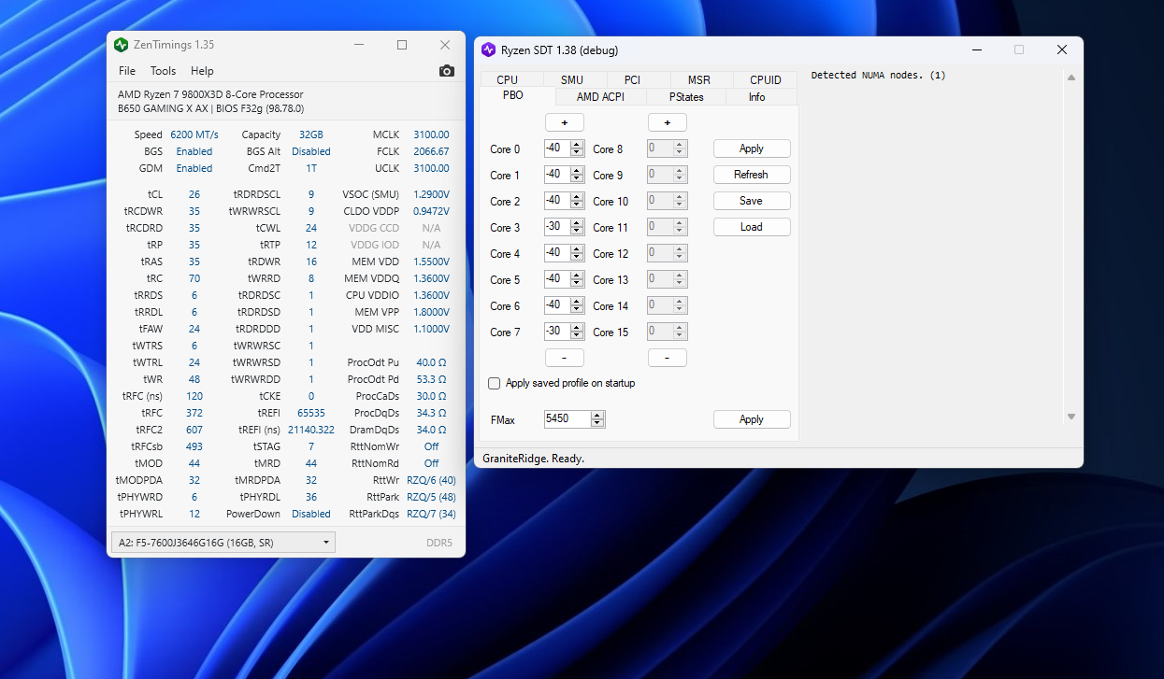Increment Core 0 offset with up arrow
The image size is (1164, 679).
[x=577, y=145]
